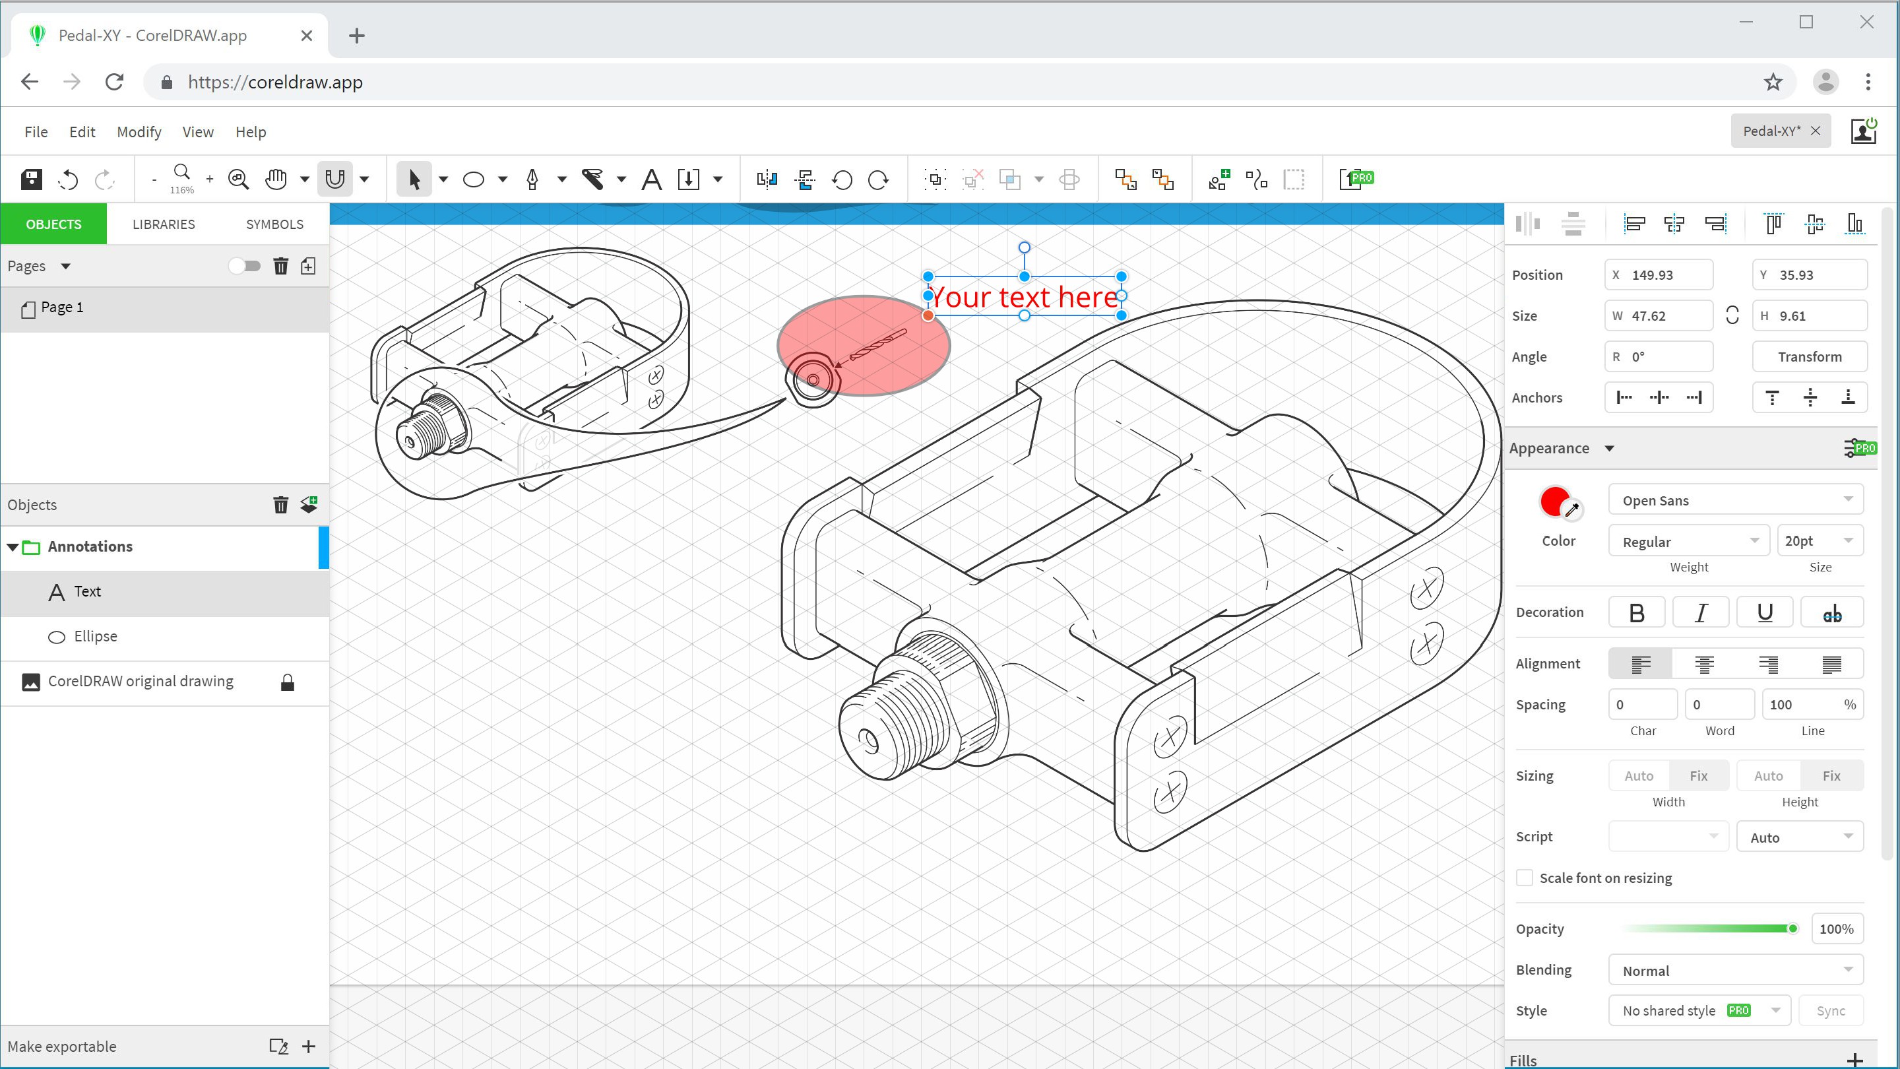Toggle Scale font on resizing checkbox
1900x1069 pixels.
coord(1523,877)
